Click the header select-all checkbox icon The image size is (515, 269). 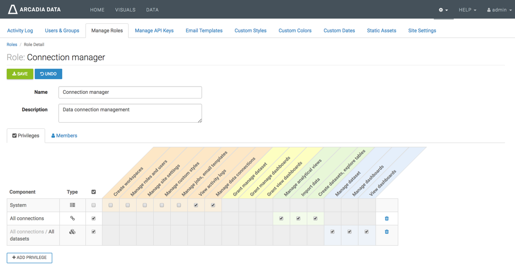tap(93, 192)
